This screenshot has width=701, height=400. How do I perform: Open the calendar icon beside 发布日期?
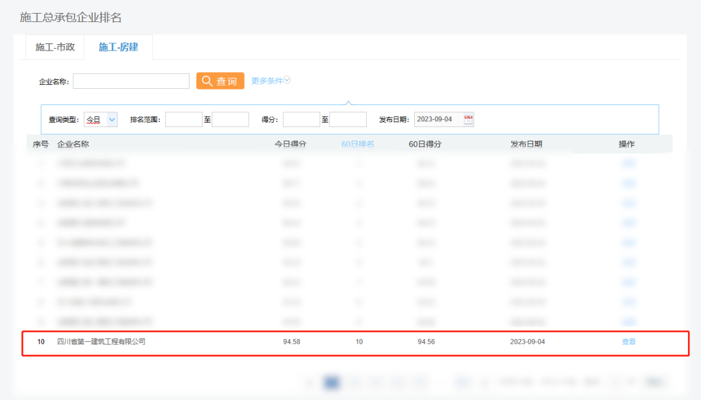[469, 119]
